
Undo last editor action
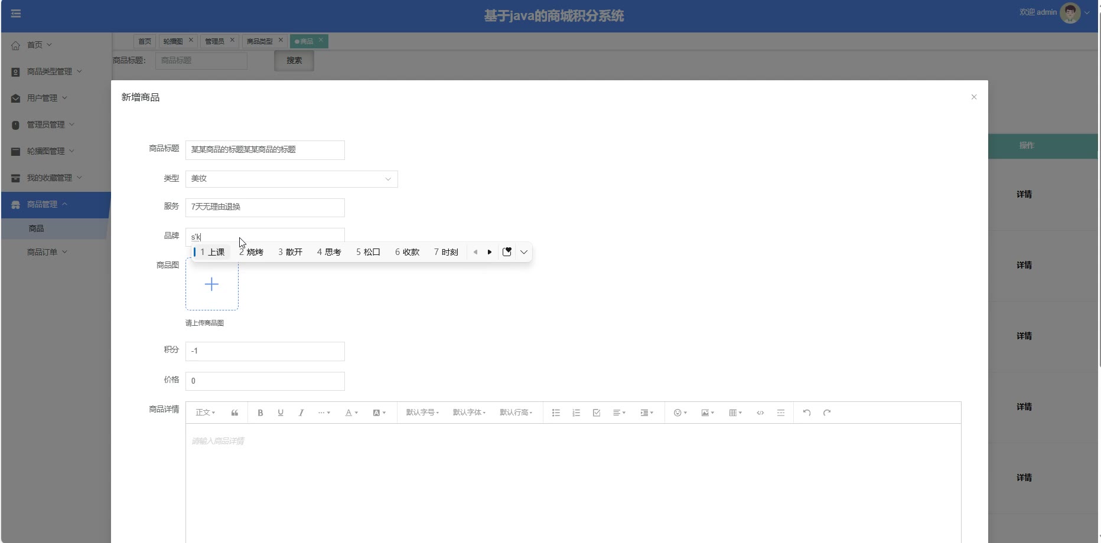[x=807, y=413]
